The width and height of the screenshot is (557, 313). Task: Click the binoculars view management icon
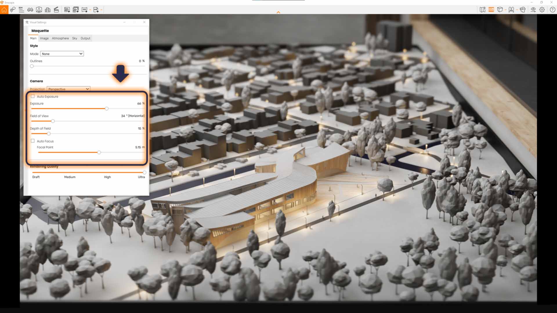point(30,10)
